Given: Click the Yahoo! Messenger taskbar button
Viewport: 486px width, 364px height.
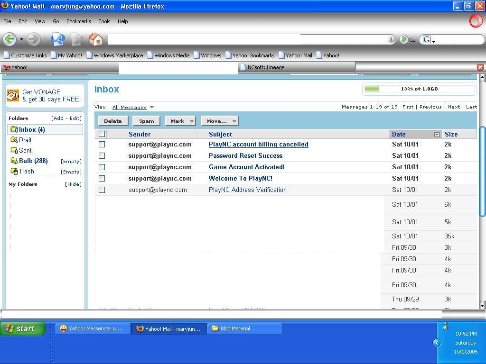Looking at the screenshot, I should pos(93,328).
